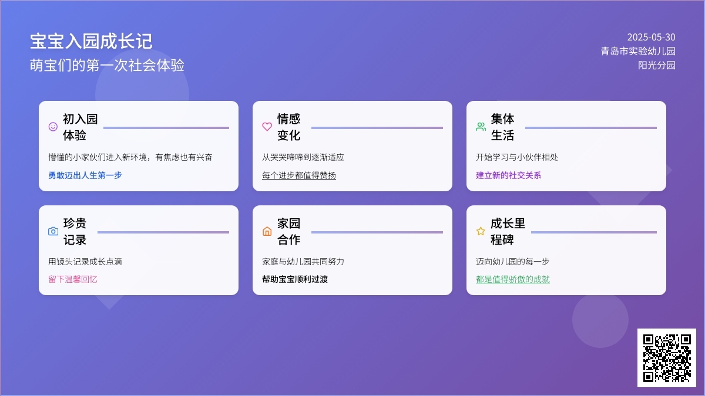Click the subtitle 萌宝们的第一次社会体验
Image resolution: width=705 pixels, height=396 pixels.
[108, 65]
